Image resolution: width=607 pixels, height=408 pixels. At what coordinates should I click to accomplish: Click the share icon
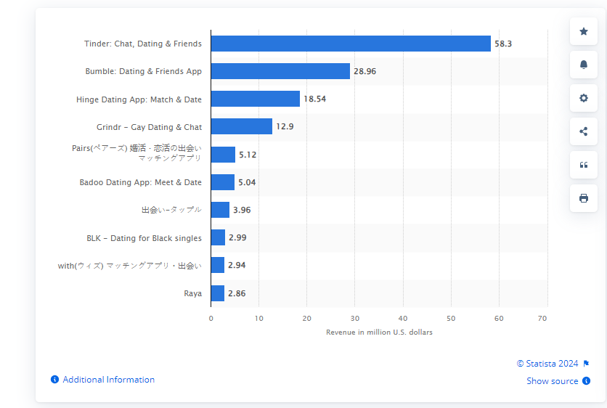(583, 131)
